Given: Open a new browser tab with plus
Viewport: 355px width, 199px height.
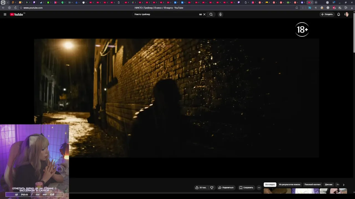Looking at the screenshot, I should click(x=316, y=2).
